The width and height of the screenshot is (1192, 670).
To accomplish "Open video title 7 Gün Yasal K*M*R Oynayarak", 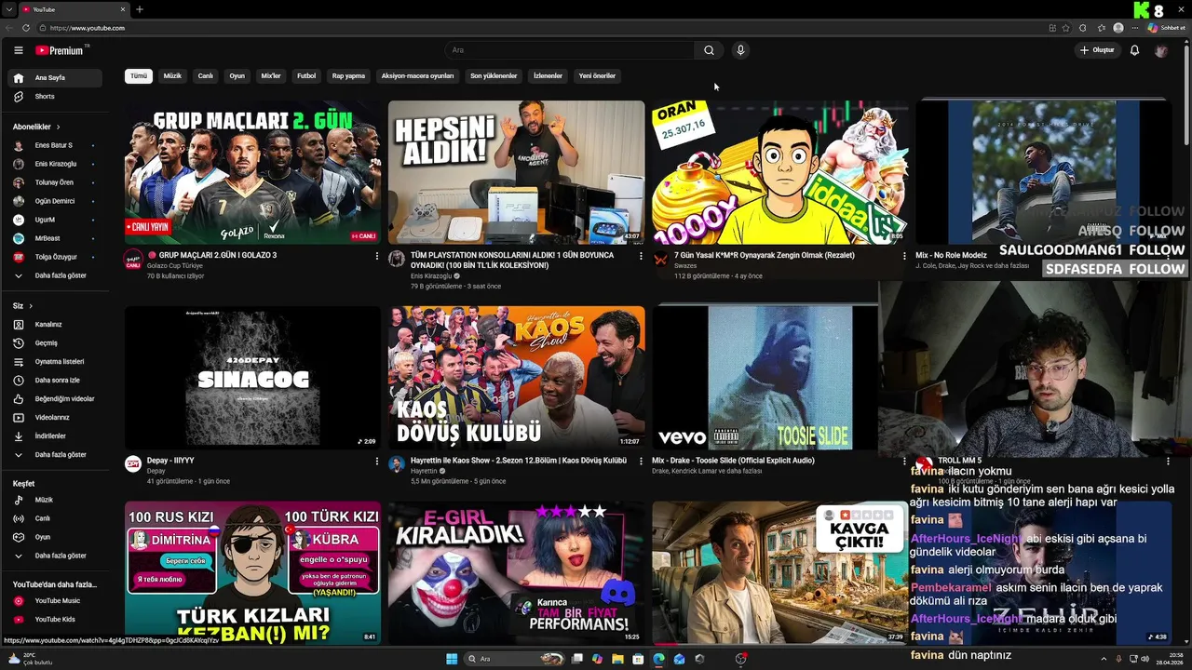I will click(x=765, y=256).
